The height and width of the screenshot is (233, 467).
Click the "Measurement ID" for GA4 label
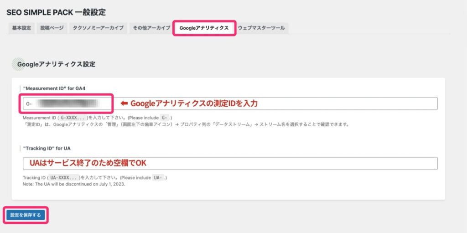55,88
